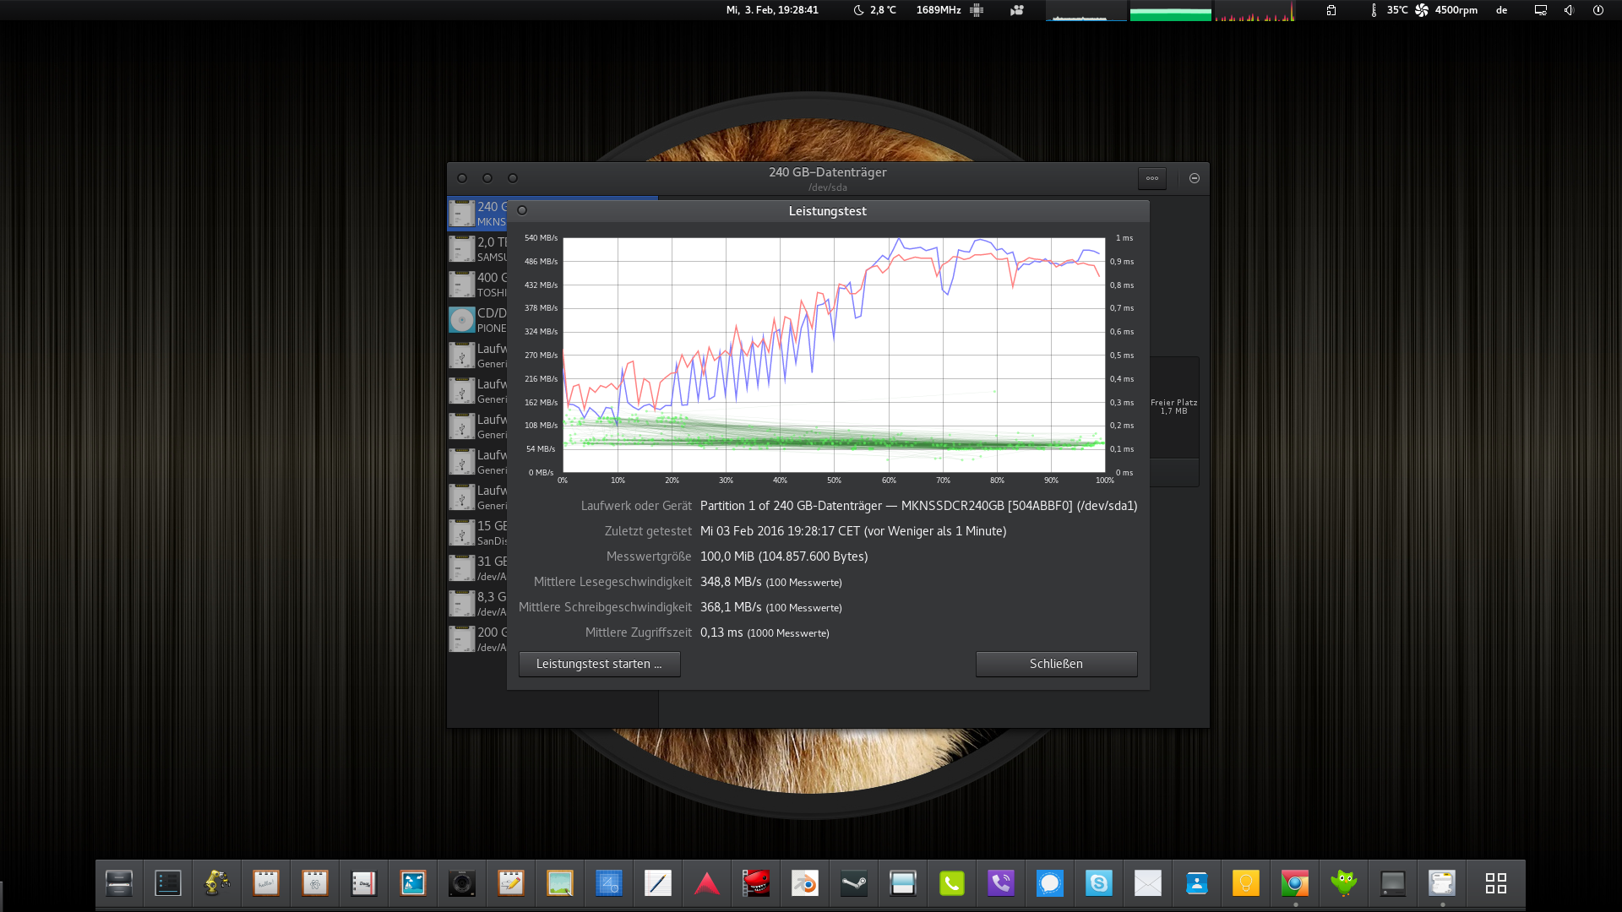The width and height of the screenshot is (1622, 912).
Task: Open Skype from the dock
Action: click(1098, 883)
